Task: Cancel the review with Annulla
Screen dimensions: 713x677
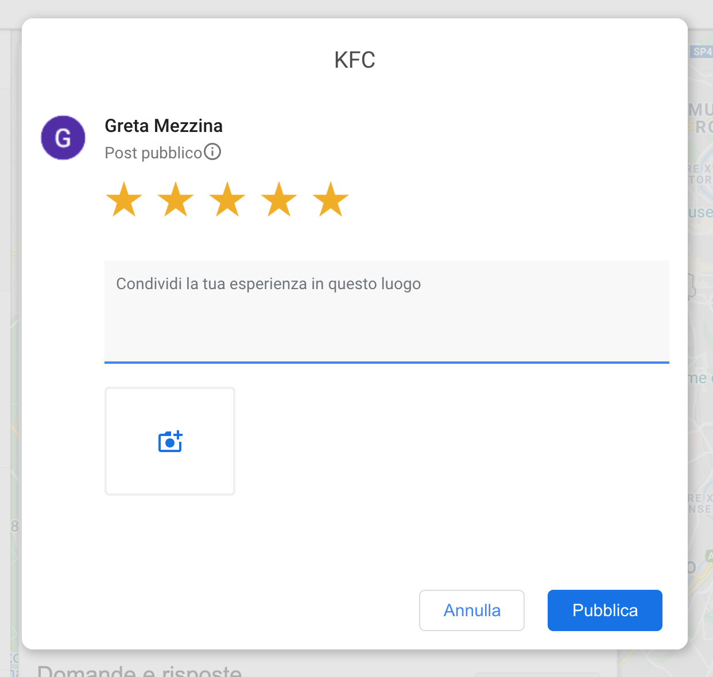Action: click(x=472, y=610)
